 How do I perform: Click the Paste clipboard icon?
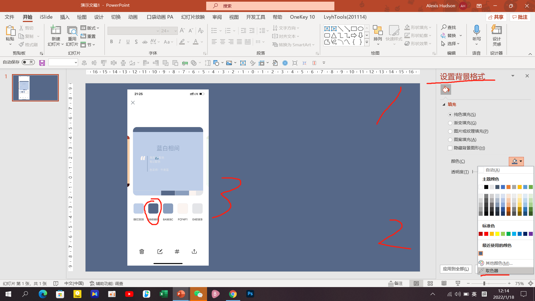[x=10, y=30]
